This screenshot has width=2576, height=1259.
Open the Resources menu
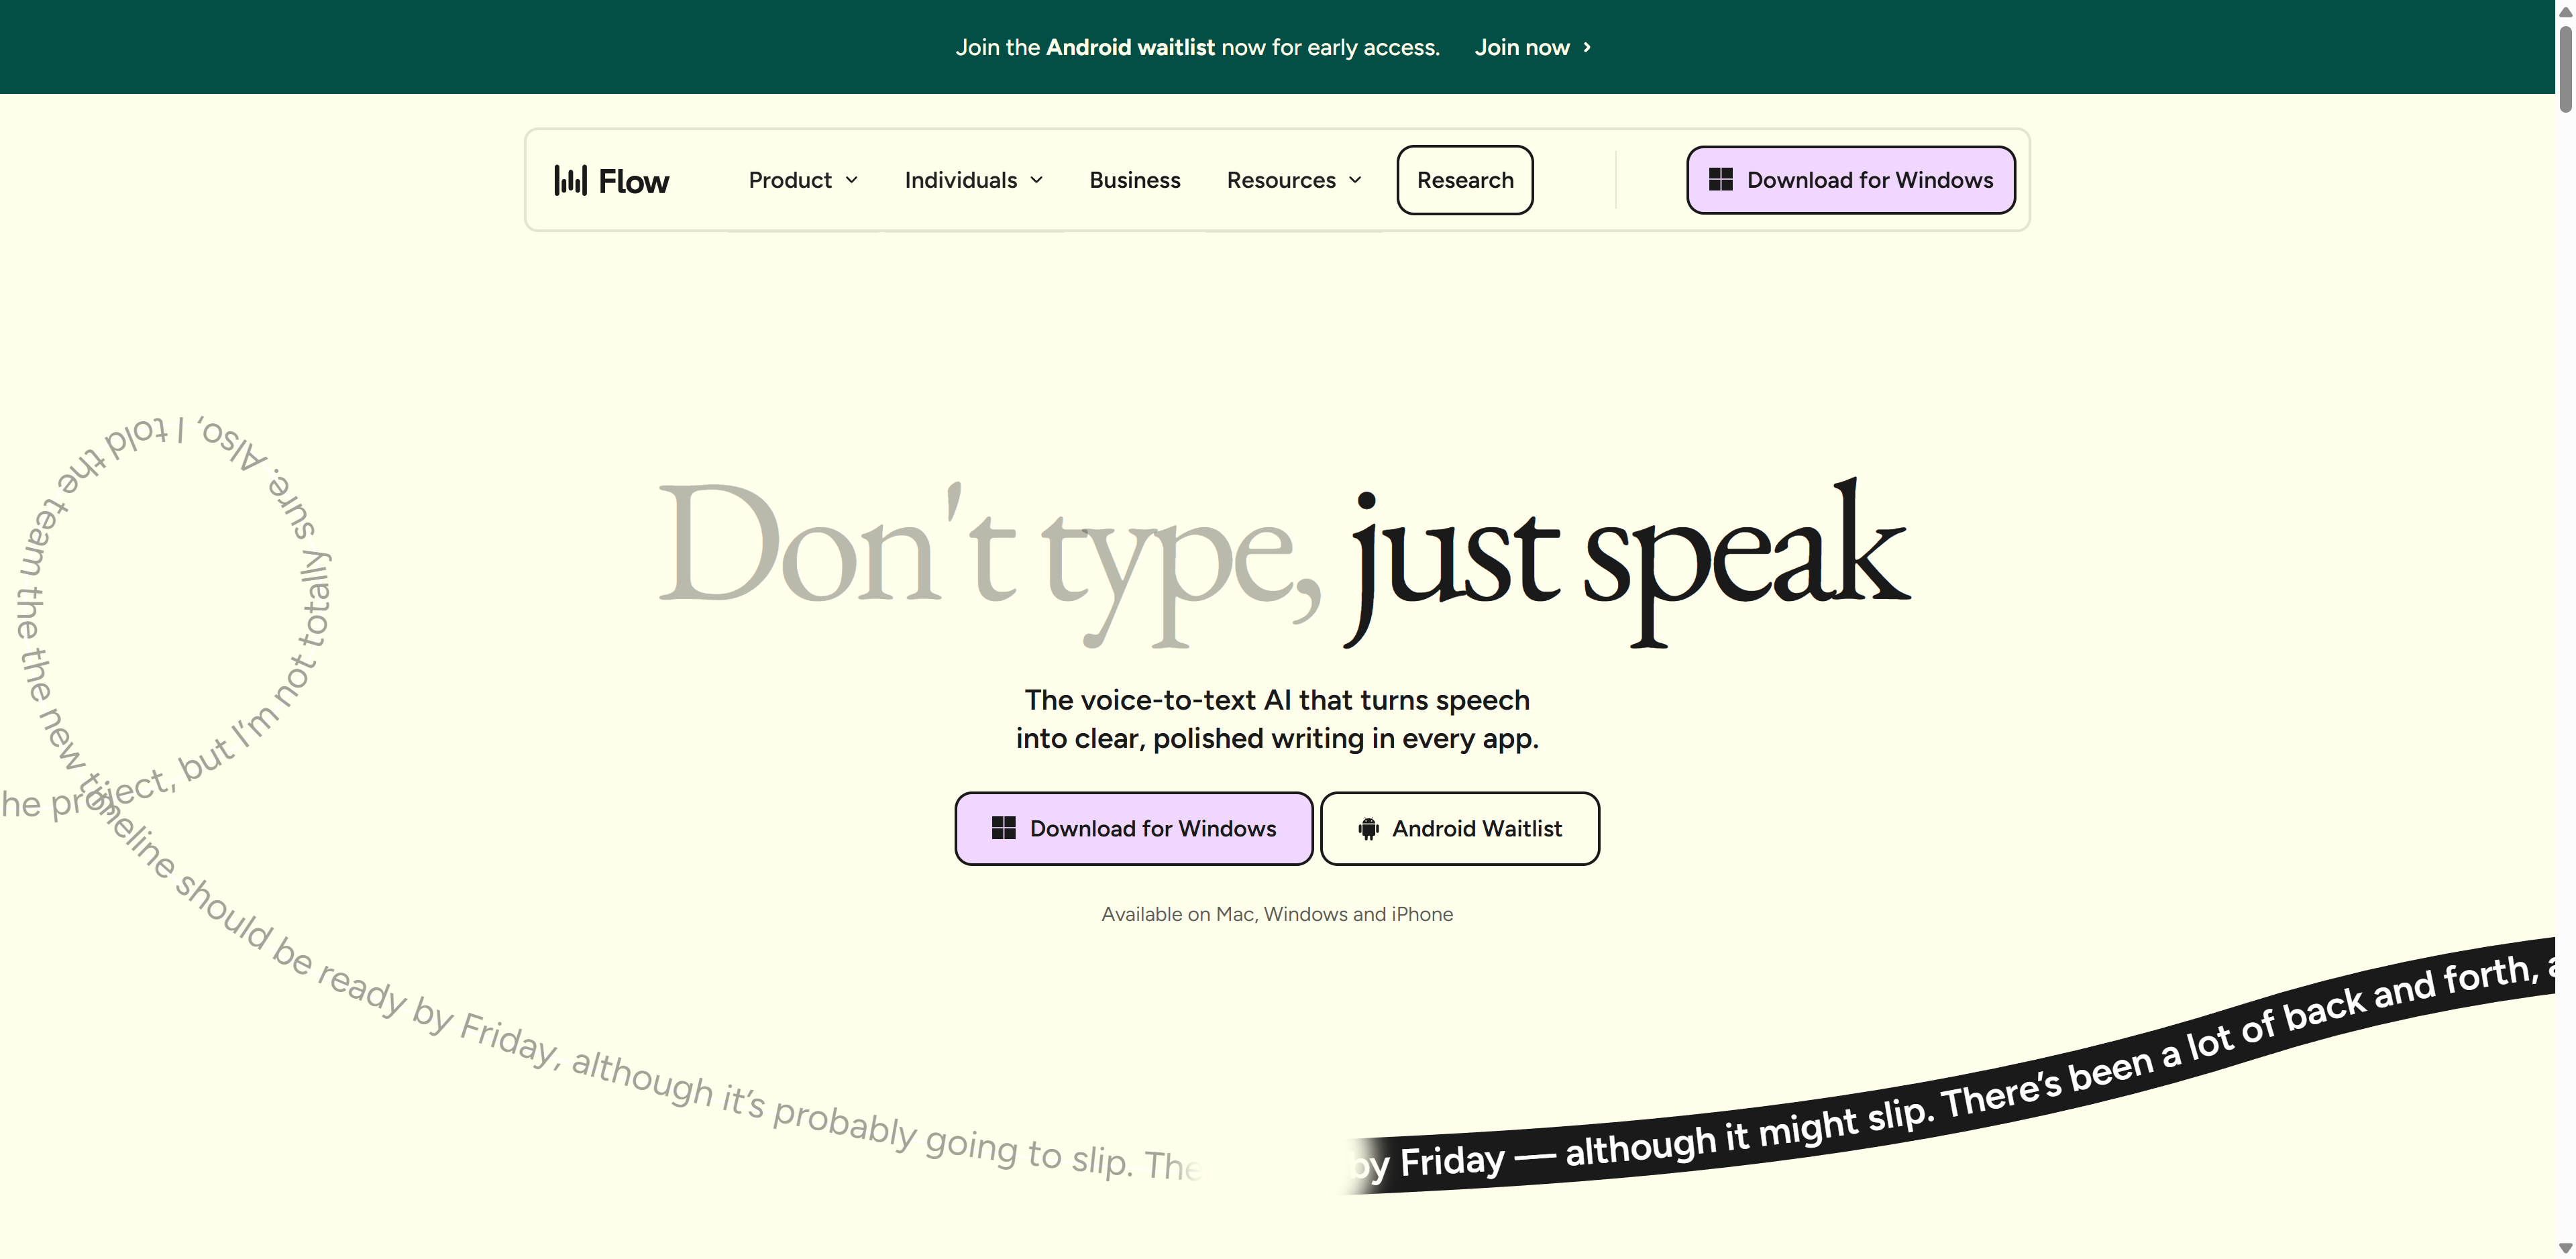(x=1281, y=180)
